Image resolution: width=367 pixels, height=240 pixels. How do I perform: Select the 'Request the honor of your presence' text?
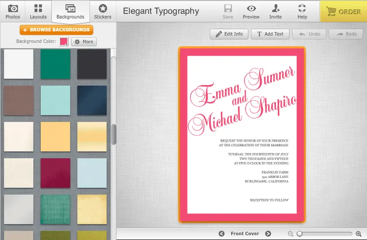[254, 141]
